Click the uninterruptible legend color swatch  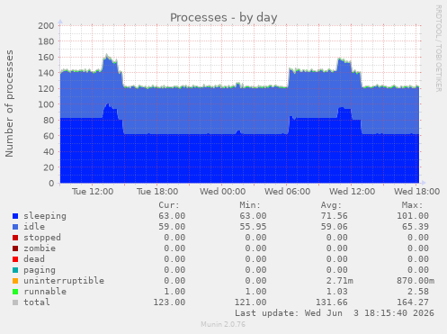[x=15, y=281]
